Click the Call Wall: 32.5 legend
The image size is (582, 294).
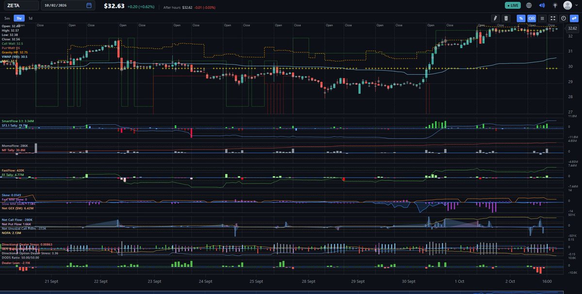tap(13, 43)
